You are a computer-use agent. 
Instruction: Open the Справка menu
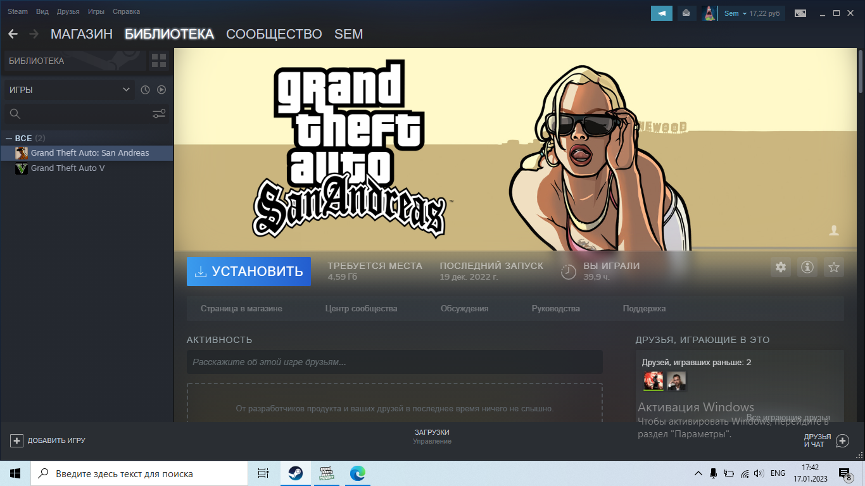(x=126, y=12)
